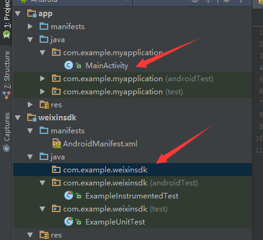The height and width of the screenshot is (240, 263).
Task: Select the app module label
Action: click(x=45, y=14)
